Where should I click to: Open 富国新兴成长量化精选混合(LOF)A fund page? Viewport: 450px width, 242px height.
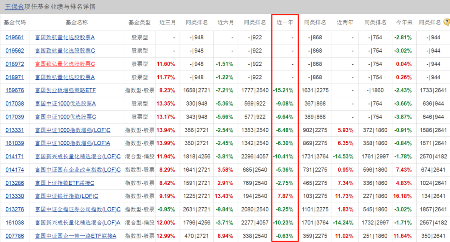point(78,222)
